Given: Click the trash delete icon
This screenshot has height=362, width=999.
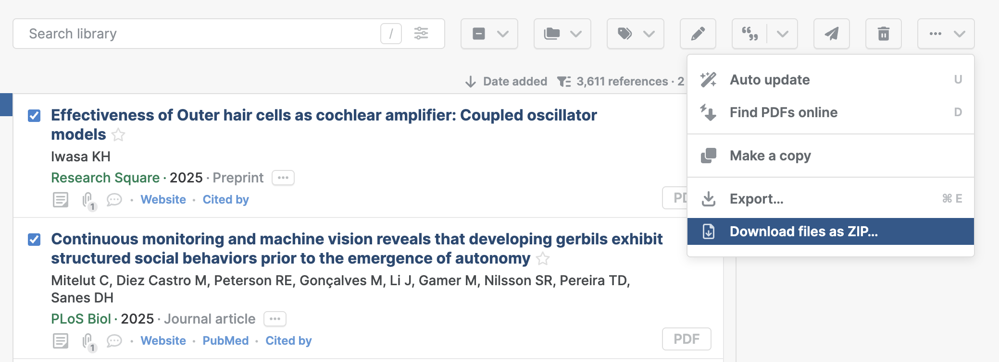Looking at the screenshot, I should [x=883, y=34].
